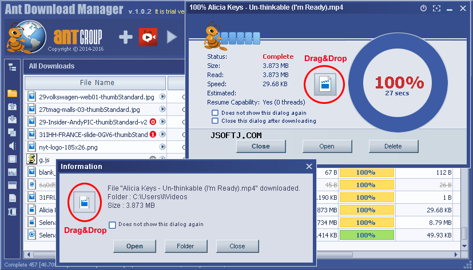Click arrow button next to nyt-logo-185x26.png

click(x=162, y=147)
